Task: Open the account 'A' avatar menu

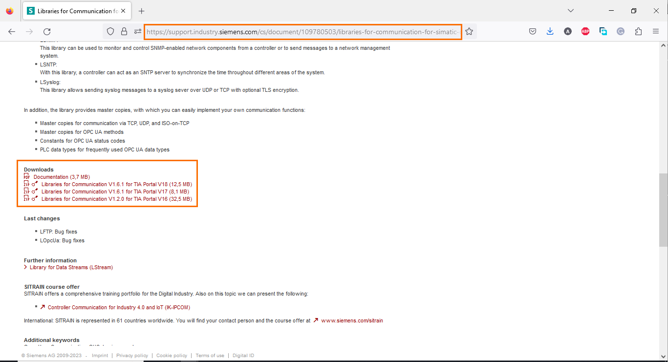Action: (x=567, y=31)
